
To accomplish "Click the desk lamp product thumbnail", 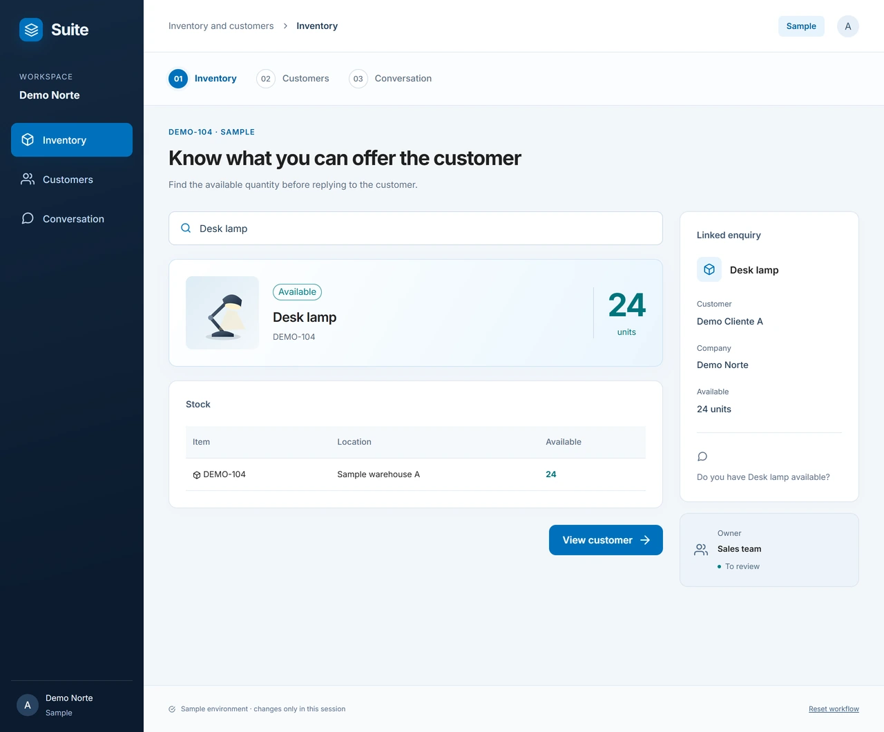I will 222,313.
